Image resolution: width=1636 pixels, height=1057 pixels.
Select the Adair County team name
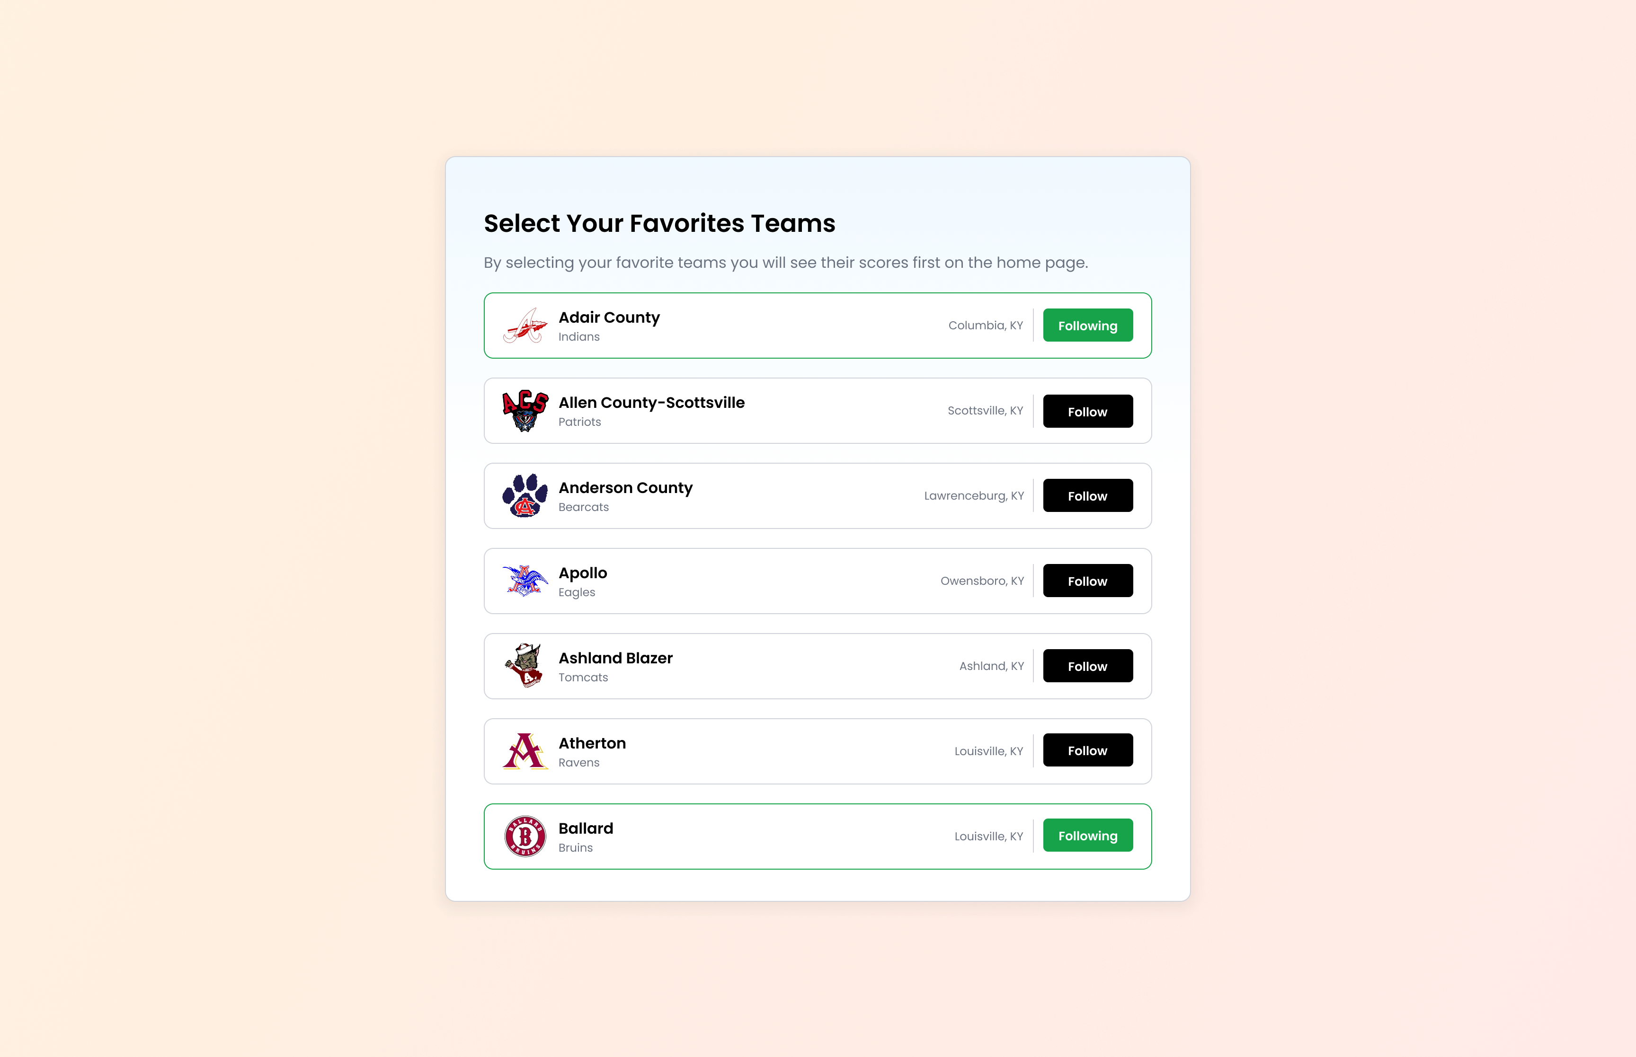pyautogui.click(x=609, y=317)
